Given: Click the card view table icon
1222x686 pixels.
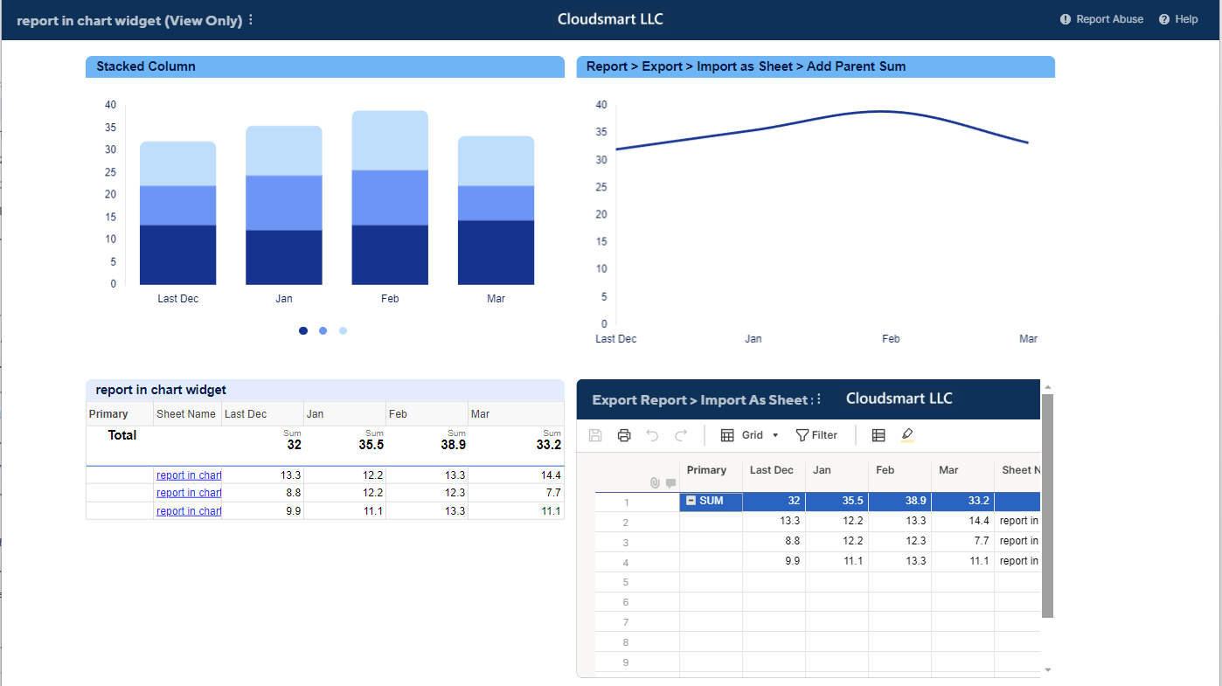Looking at the screenshot, I should tap(878, 435).
